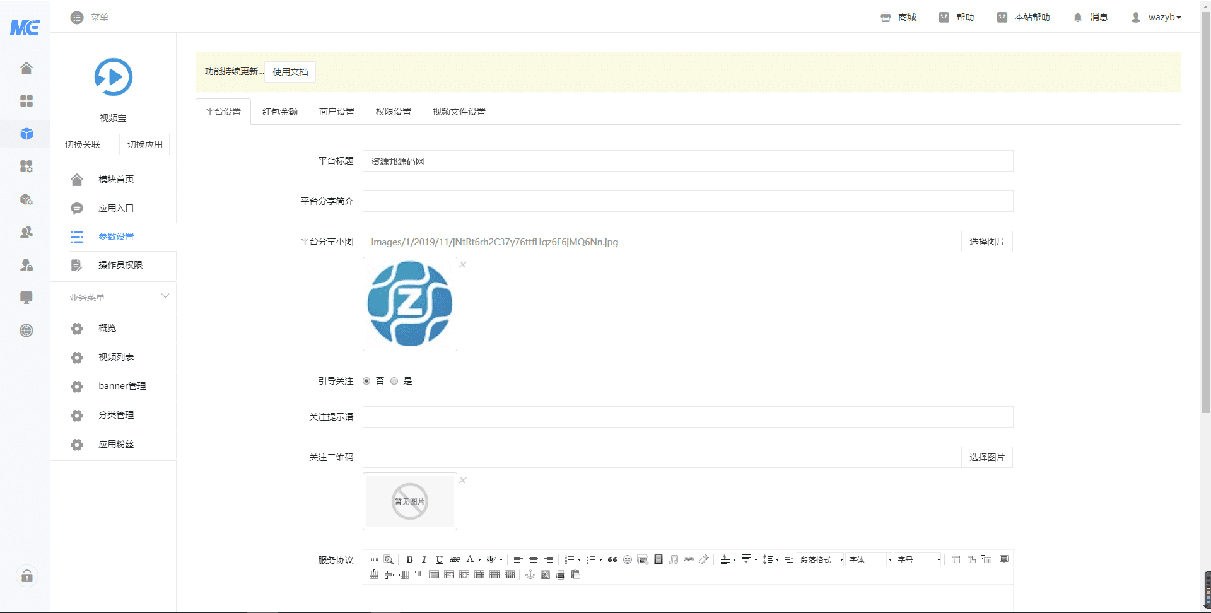
Task: Select 否 for 引导关注
Action: tap(366, 381)
